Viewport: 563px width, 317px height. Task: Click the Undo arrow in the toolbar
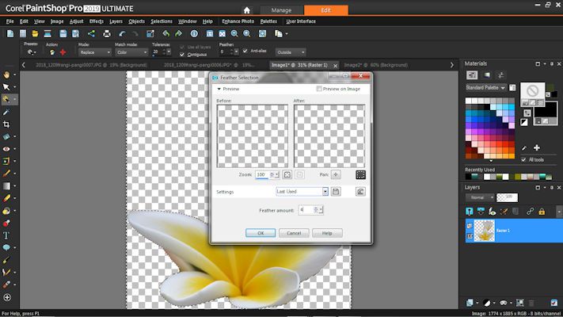tap(123, 34)
